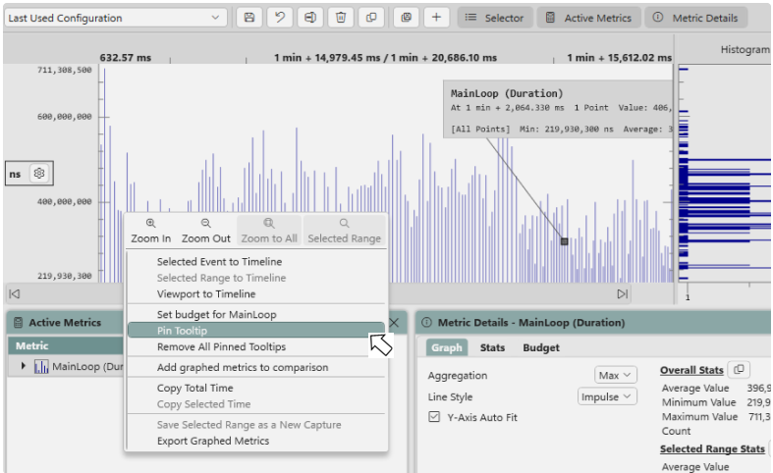This screenshot has width=773, height=473.
Task: Click disabled Selected Range to Timeline entry
Action: pyautogui.click(x=256, y=278)
